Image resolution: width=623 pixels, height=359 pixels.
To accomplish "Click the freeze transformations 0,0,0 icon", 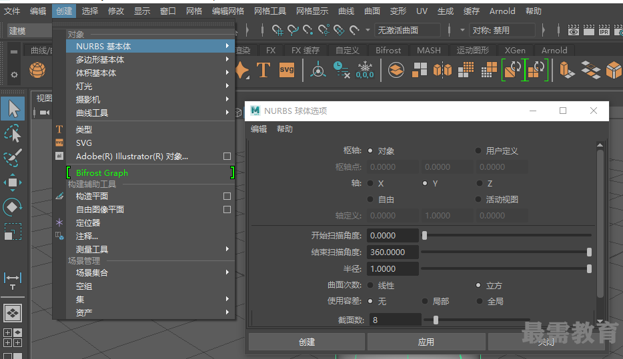I will [365, 70].
